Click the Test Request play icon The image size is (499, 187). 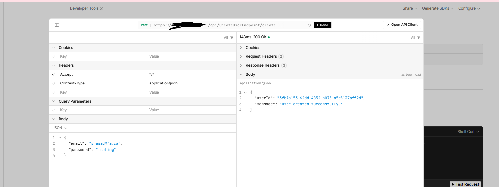(x=453, y=184)
